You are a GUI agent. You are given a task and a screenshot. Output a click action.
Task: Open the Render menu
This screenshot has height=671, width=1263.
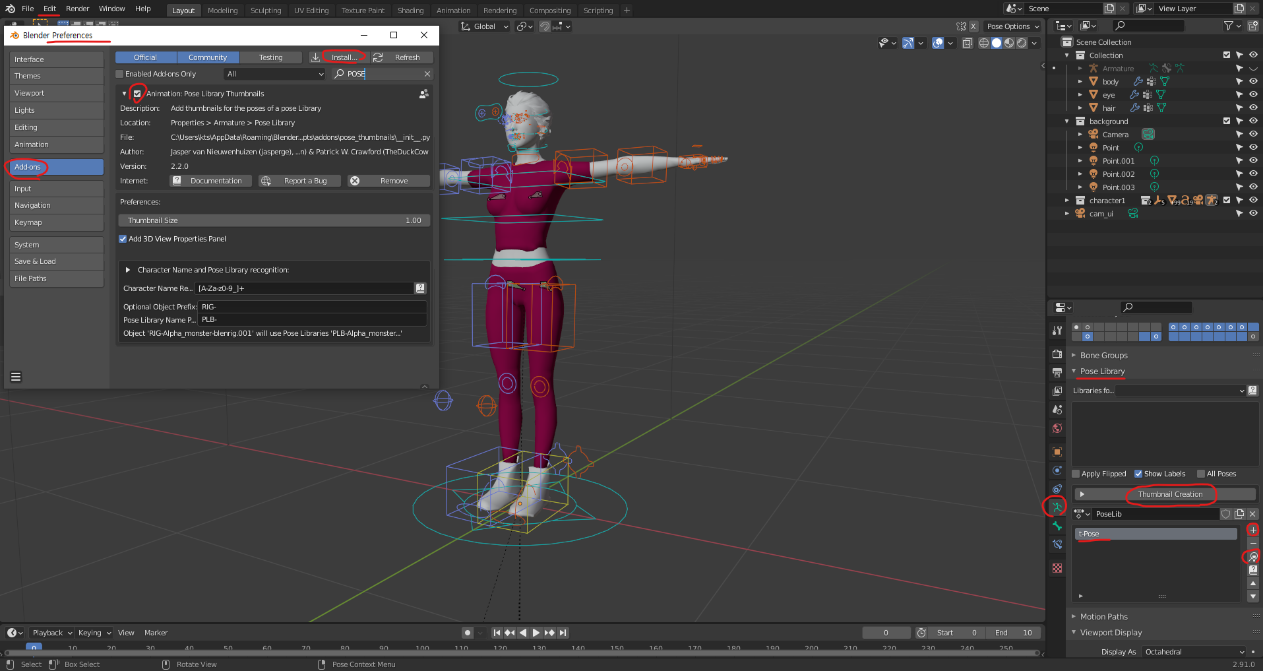coord(78,9)
